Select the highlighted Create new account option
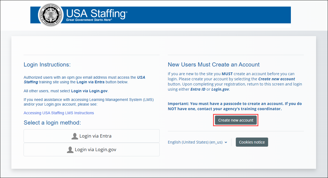The image size is (328, 178). point(236,120)
